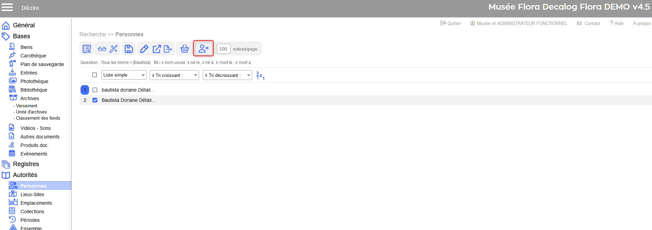652x230 pixels.
Task: Open Ensemble in Autorités menu
Action: click(x=31, y=228)
